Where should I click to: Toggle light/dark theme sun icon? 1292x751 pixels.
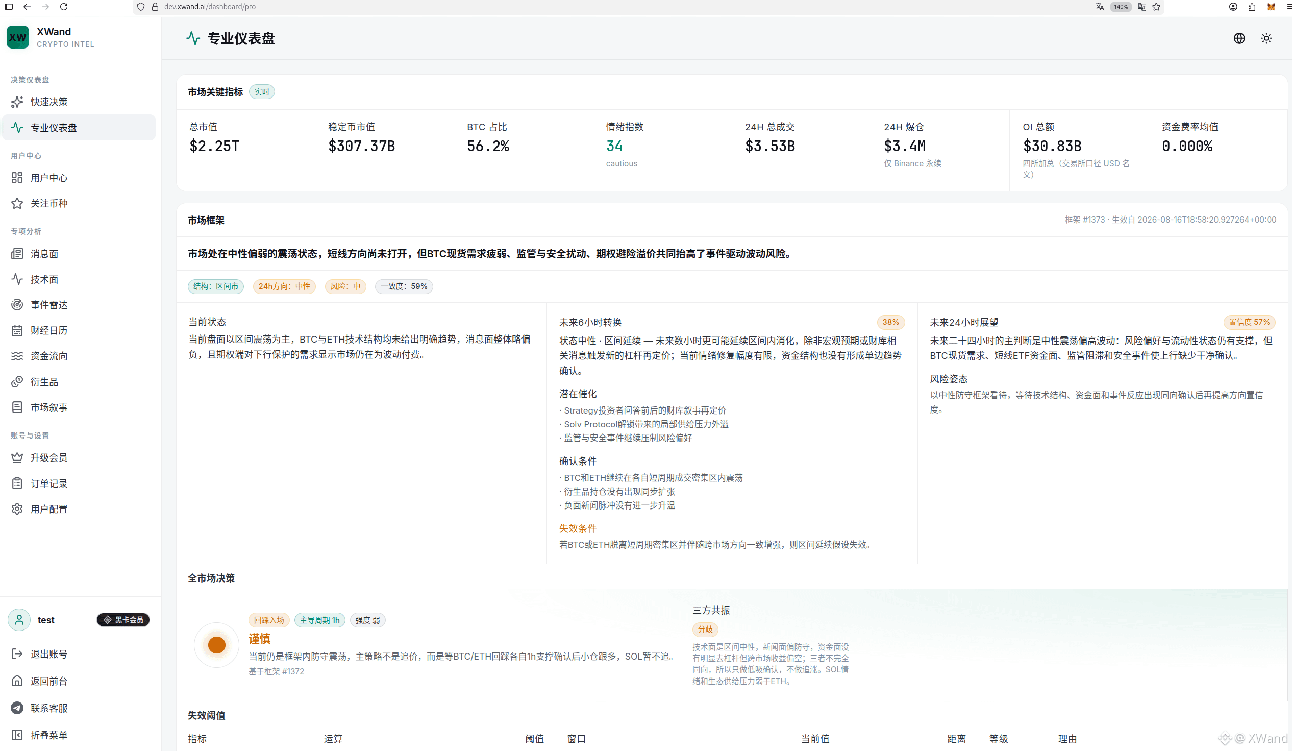[1266, 38]
